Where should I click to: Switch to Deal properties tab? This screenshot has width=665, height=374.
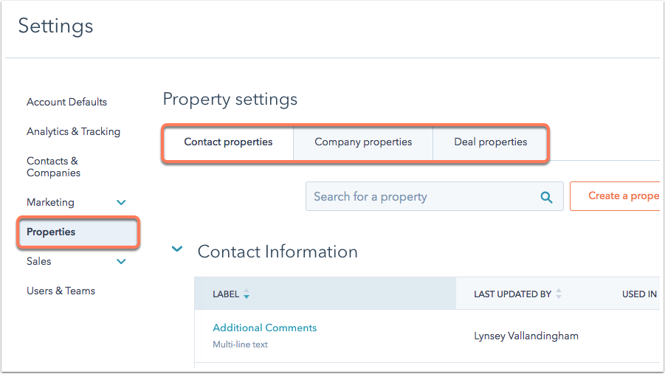coord(490,142)
